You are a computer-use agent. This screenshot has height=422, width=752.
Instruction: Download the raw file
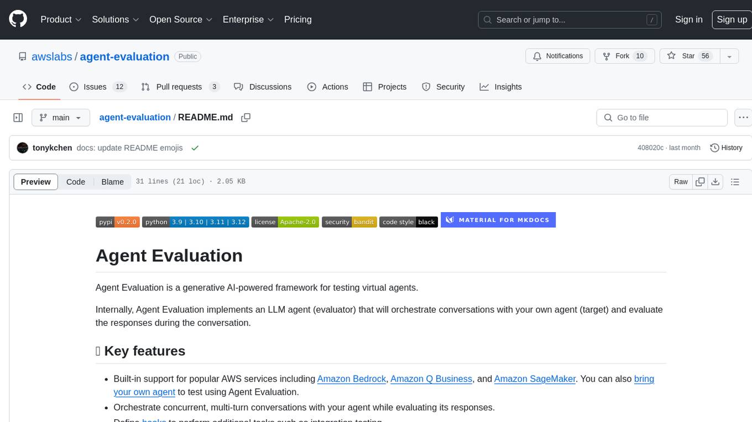715,182
